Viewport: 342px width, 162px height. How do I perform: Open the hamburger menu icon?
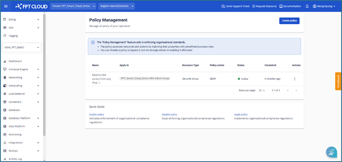click(5, 6)
